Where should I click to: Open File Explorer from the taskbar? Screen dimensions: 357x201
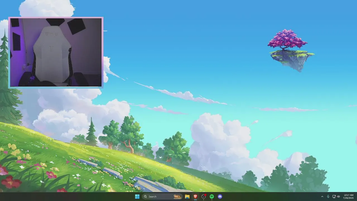pyautogui.click(x=187, y=197)
